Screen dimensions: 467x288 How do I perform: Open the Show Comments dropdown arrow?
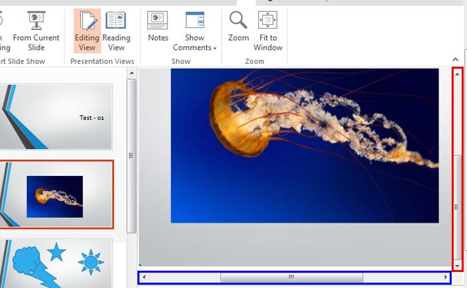pyautogui.click(x=215, y=48)
